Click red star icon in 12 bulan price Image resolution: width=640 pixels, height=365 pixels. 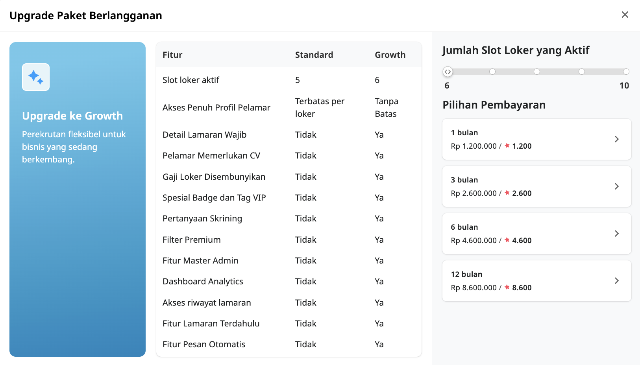(507, 287)
